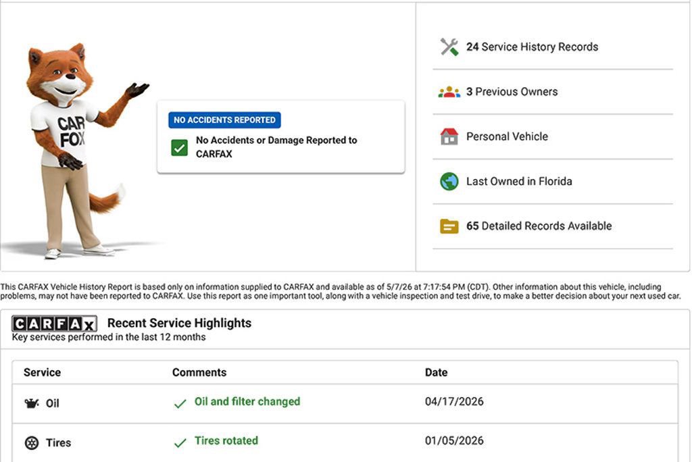The width and height of the screenshot is (692, 462).
Task: Select Personal Vehicle entry
Action: [507, 136]
